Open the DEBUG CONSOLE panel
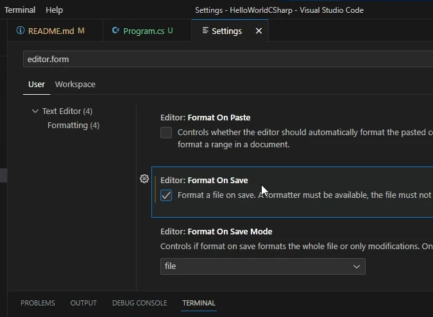 [x=139, y=303]
